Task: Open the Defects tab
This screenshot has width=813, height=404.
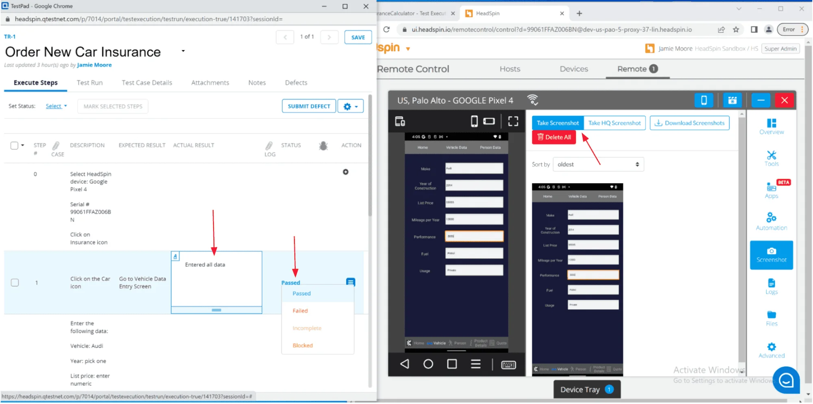Action: (x=296, y=83)
